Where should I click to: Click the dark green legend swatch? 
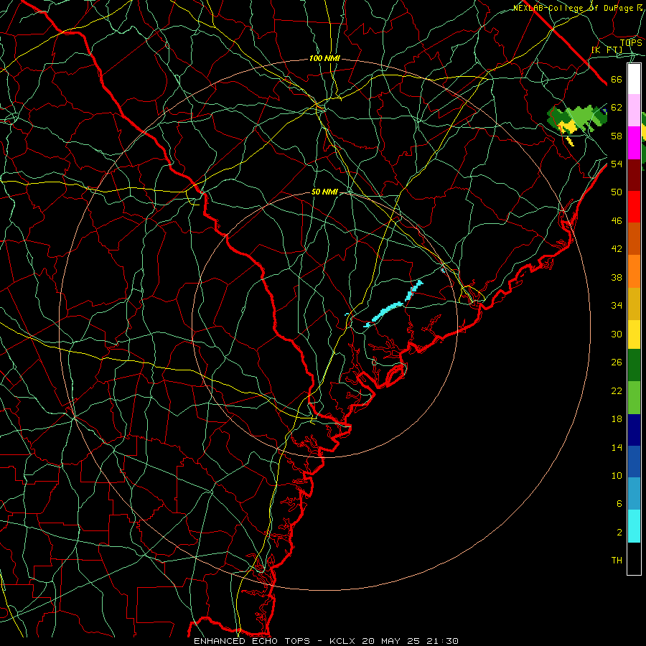tap(634, 365)
